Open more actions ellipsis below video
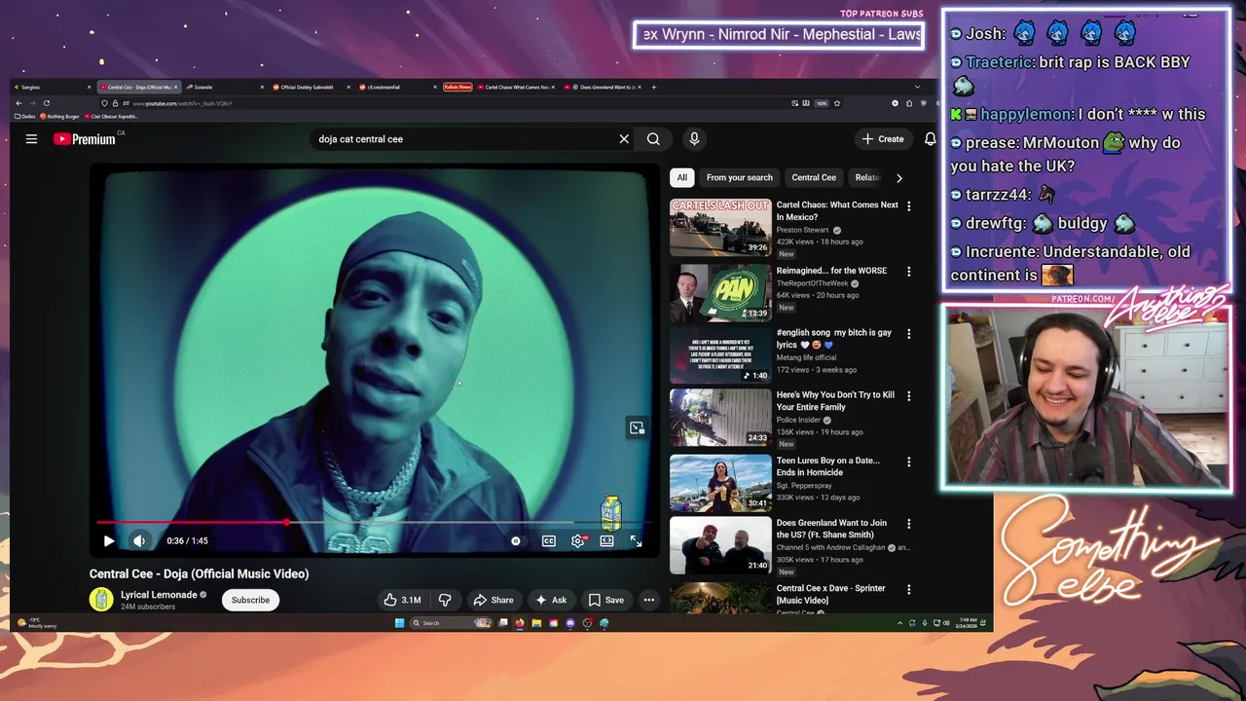Image resolution: width=1246 pixels, height=701 pixels. click(x=648, y=600)
